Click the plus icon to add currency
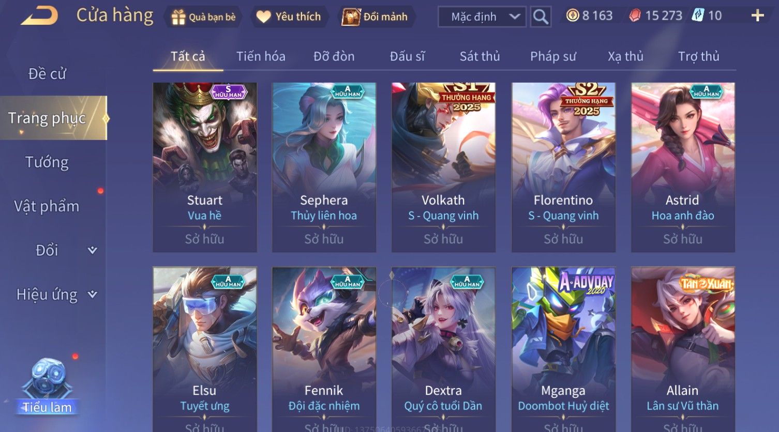 pos(757,16)
